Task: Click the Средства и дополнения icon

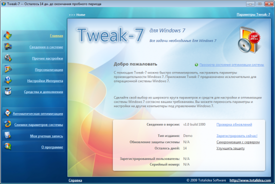Action: pos(8,91)
